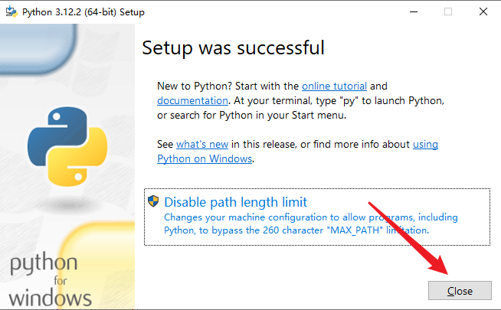Click the UAC shield icon
This screenshot has height=310, width=501.
pos(153,202)
